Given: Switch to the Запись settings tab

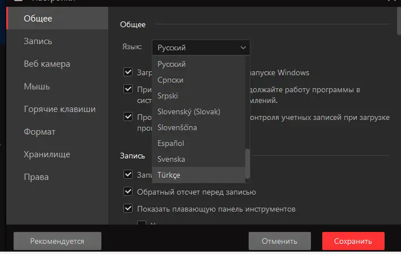Looking at the screenshot, I should click(38, 41).
